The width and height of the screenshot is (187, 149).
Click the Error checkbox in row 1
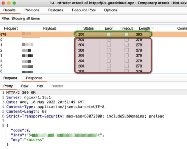click(109, 45)
